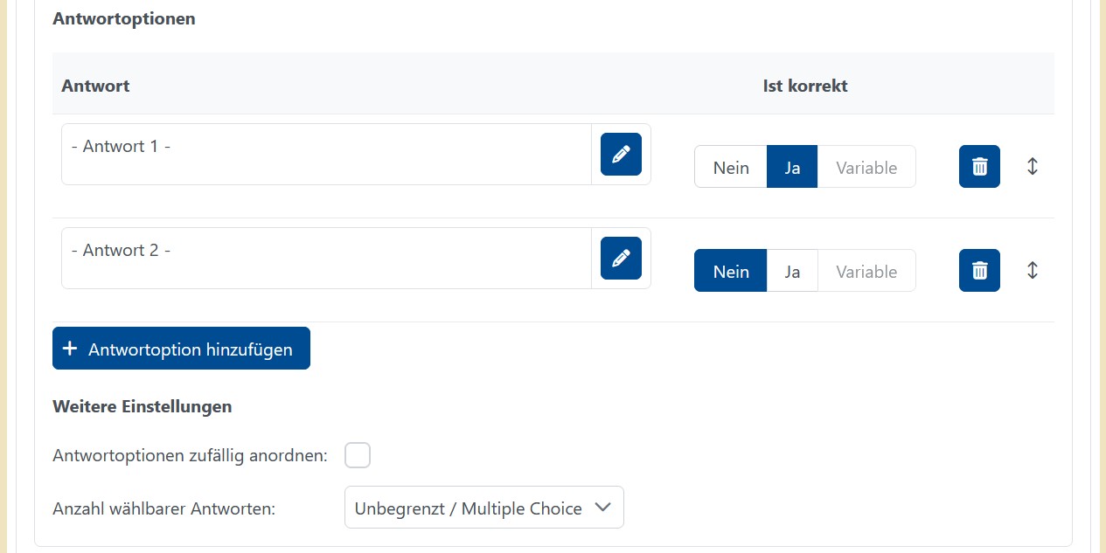Click the reorder arrows icon for Antwort 1
The height and width of the screenshot is (553, 1106).
(1033, 167)
